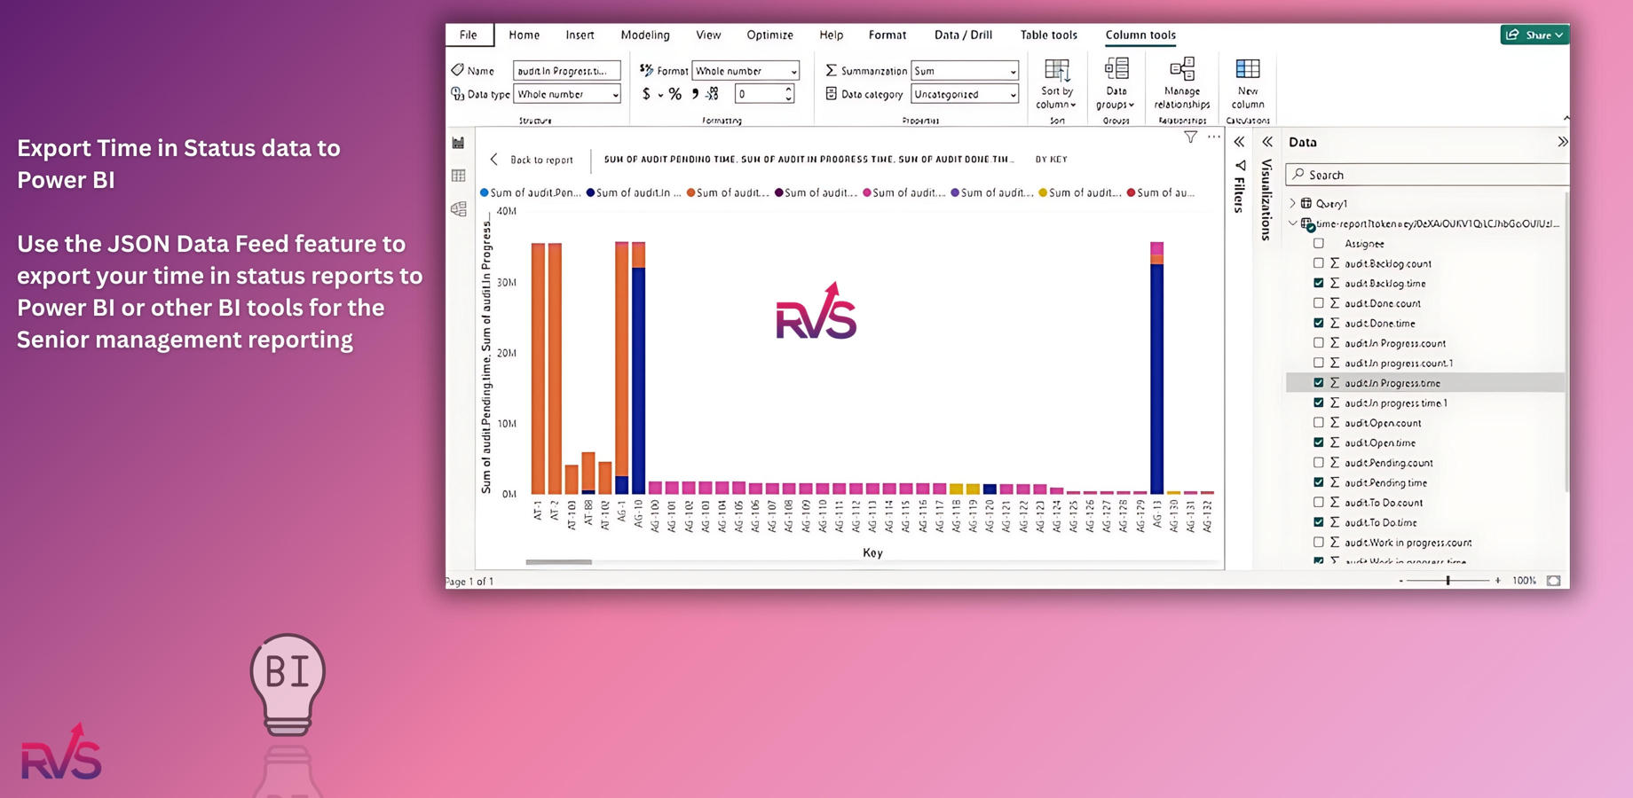Open the Table tools tab
Screen dimensions: 1633x798
(1048, 35)
